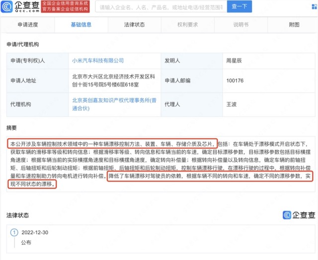The width and height of the screenshot is (318, 260).
Task: Switch to the 附图 tab
Action: [294, 25]
